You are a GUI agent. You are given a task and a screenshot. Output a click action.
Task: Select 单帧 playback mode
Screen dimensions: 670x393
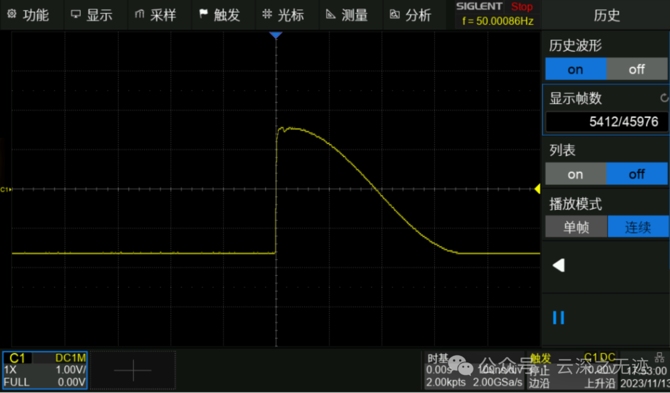click(x=576, y=226)
